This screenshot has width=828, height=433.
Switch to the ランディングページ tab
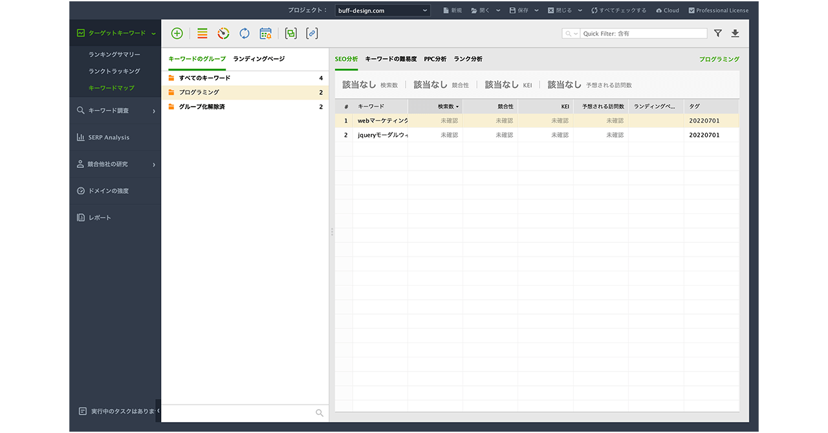[259, 59]
